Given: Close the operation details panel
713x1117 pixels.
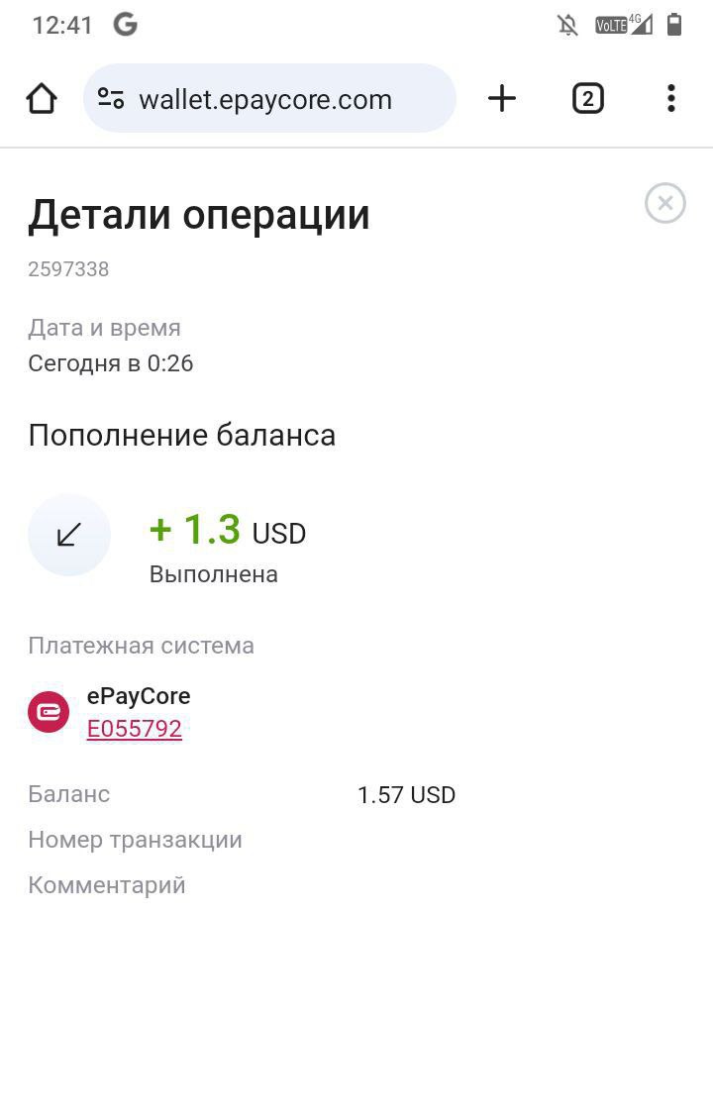Looking at the screenshot, I should [x=665, y=203].
